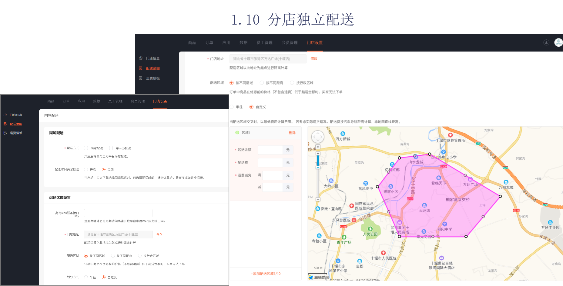Image resolution: width=563 pixels, height=286 pixels.
Task: Click the 东风高中 school marker on map
Action: [x=366, y=183]
